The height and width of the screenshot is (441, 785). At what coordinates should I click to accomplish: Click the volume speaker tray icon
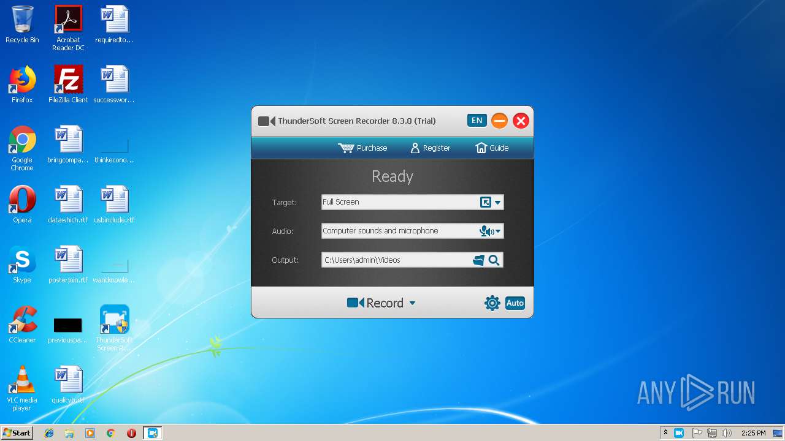pyautogui.click(x=727, y=433)
